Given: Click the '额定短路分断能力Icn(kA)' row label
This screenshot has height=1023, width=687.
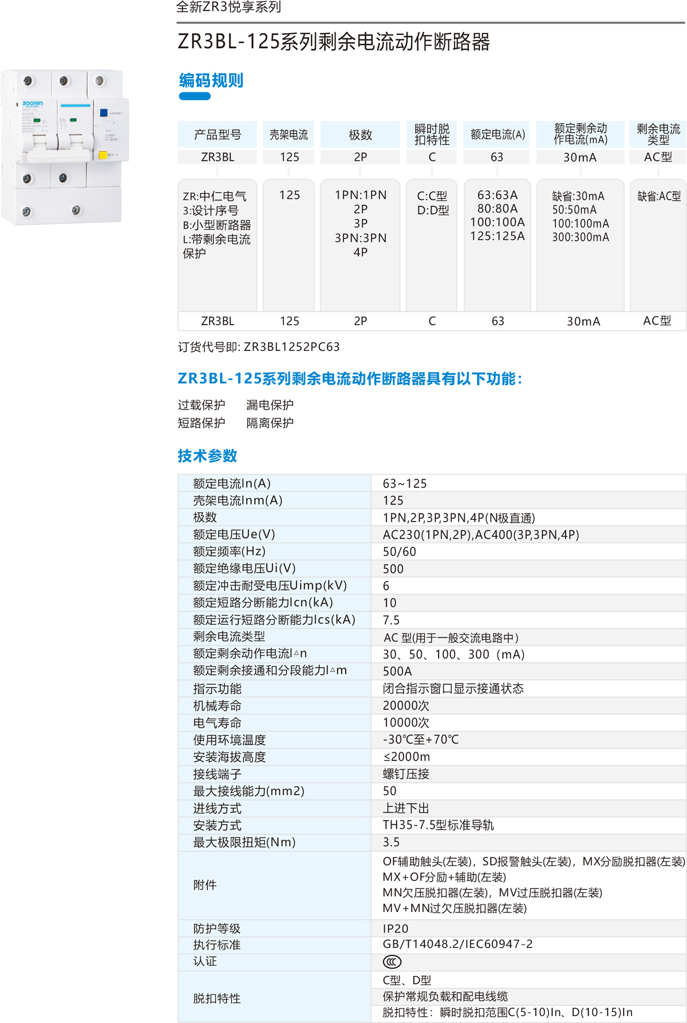Looking at the screenshot, I should pyautogui.click(x=263, y=602).
